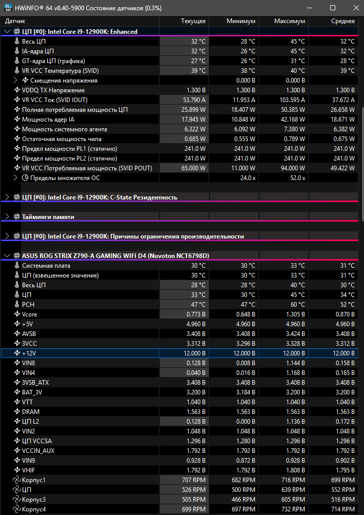Select the ЦП VCCSA sensor row
The width and height of the screenshot is (364, 515).
(x=179, y=441)
